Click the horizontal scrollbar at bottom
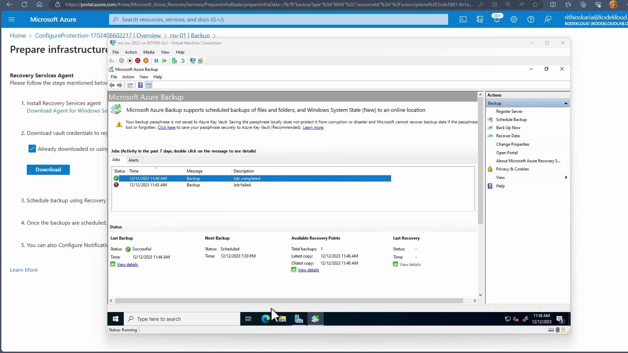 pos(289,301)
